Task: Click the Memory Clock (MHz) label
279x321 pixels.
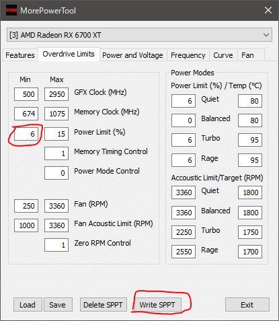Action: point(107,112)
